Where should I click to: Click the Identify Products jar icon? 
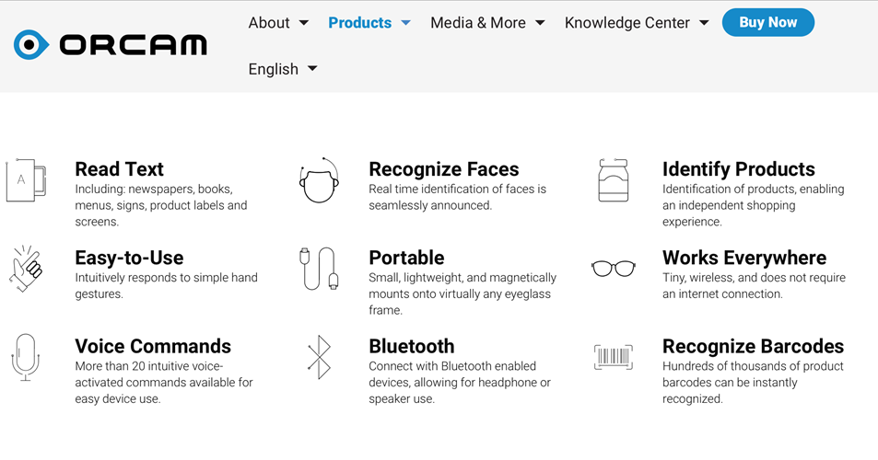[614, 180]
